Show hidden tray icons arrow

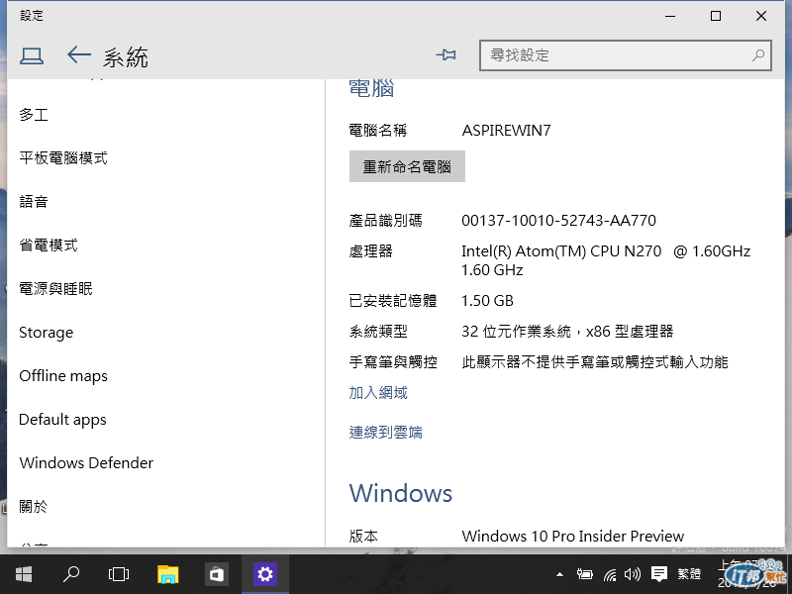click(559, 574)
